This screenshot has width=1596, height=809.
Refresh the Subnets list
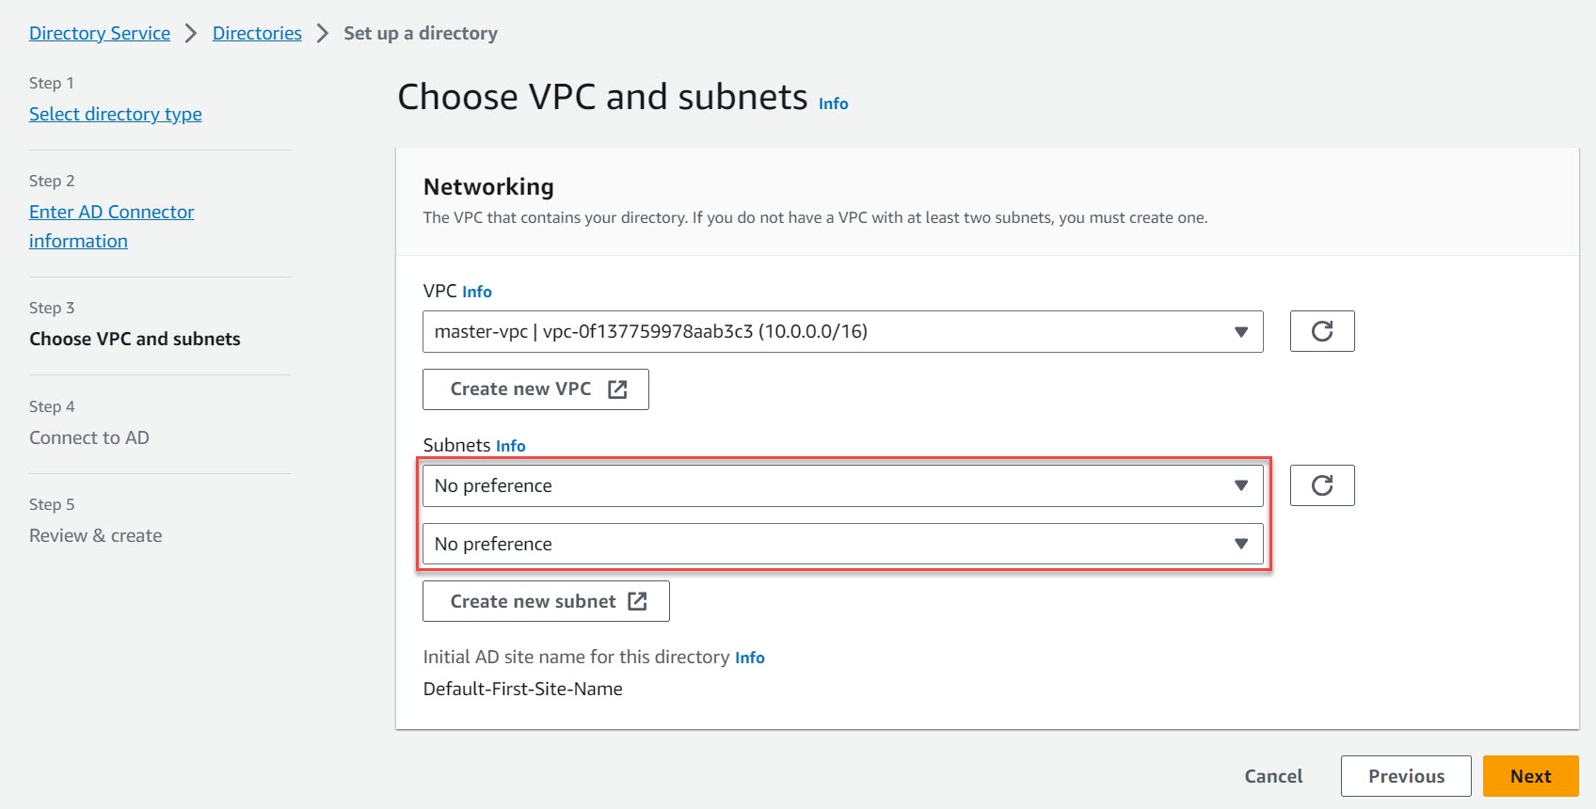coord(1322,485)
